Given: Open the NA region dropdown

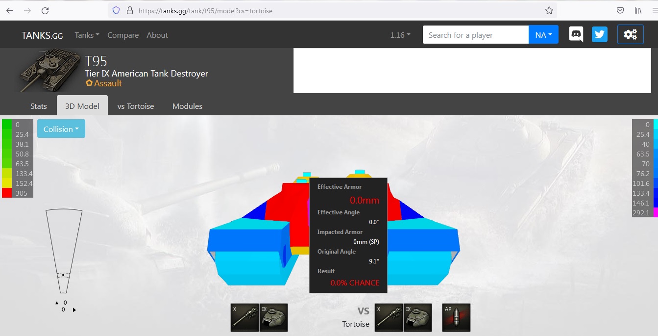Looking at the screenshot, I should click(543, 35).
